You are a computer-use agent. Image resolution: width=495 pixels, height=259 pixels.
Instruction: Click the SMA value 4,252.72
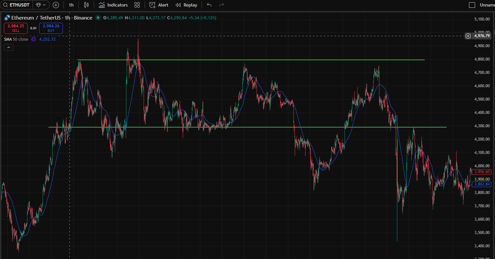click(47, 39)
